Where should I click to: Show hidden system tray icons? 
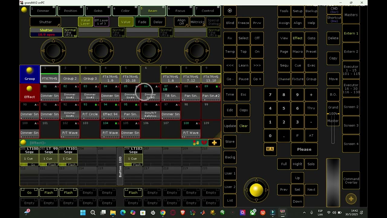pyautogui.click(x=304, y=213)
